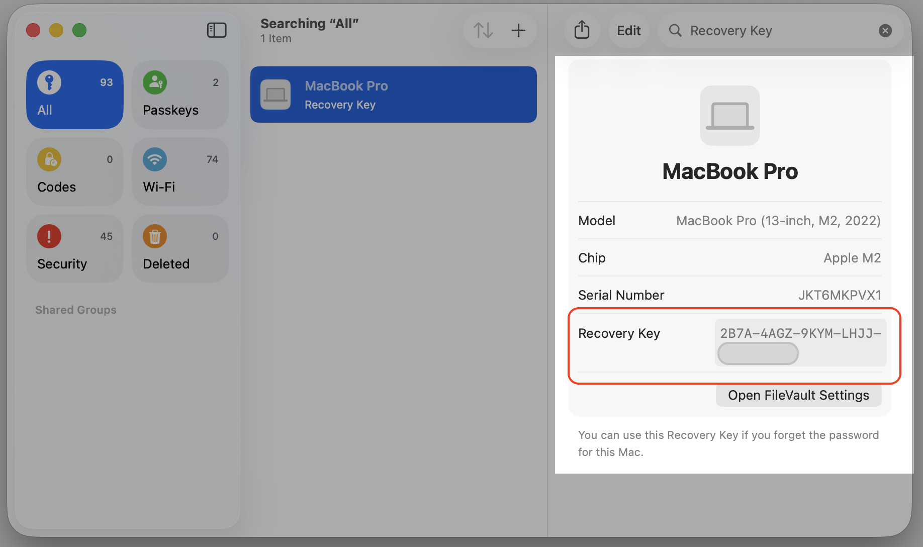This screenshot has width=923, height=547.
Task: Click the blue Wi-Fi signal icon
Action: pos(155,159)
